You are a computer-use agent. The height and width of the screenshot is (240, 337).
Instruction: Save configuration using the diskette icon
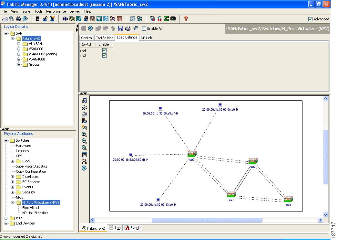click(x=120, y=28)
